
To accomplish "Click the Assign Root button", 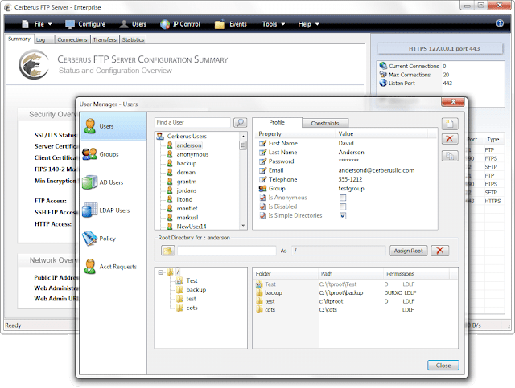I will 408,251.
